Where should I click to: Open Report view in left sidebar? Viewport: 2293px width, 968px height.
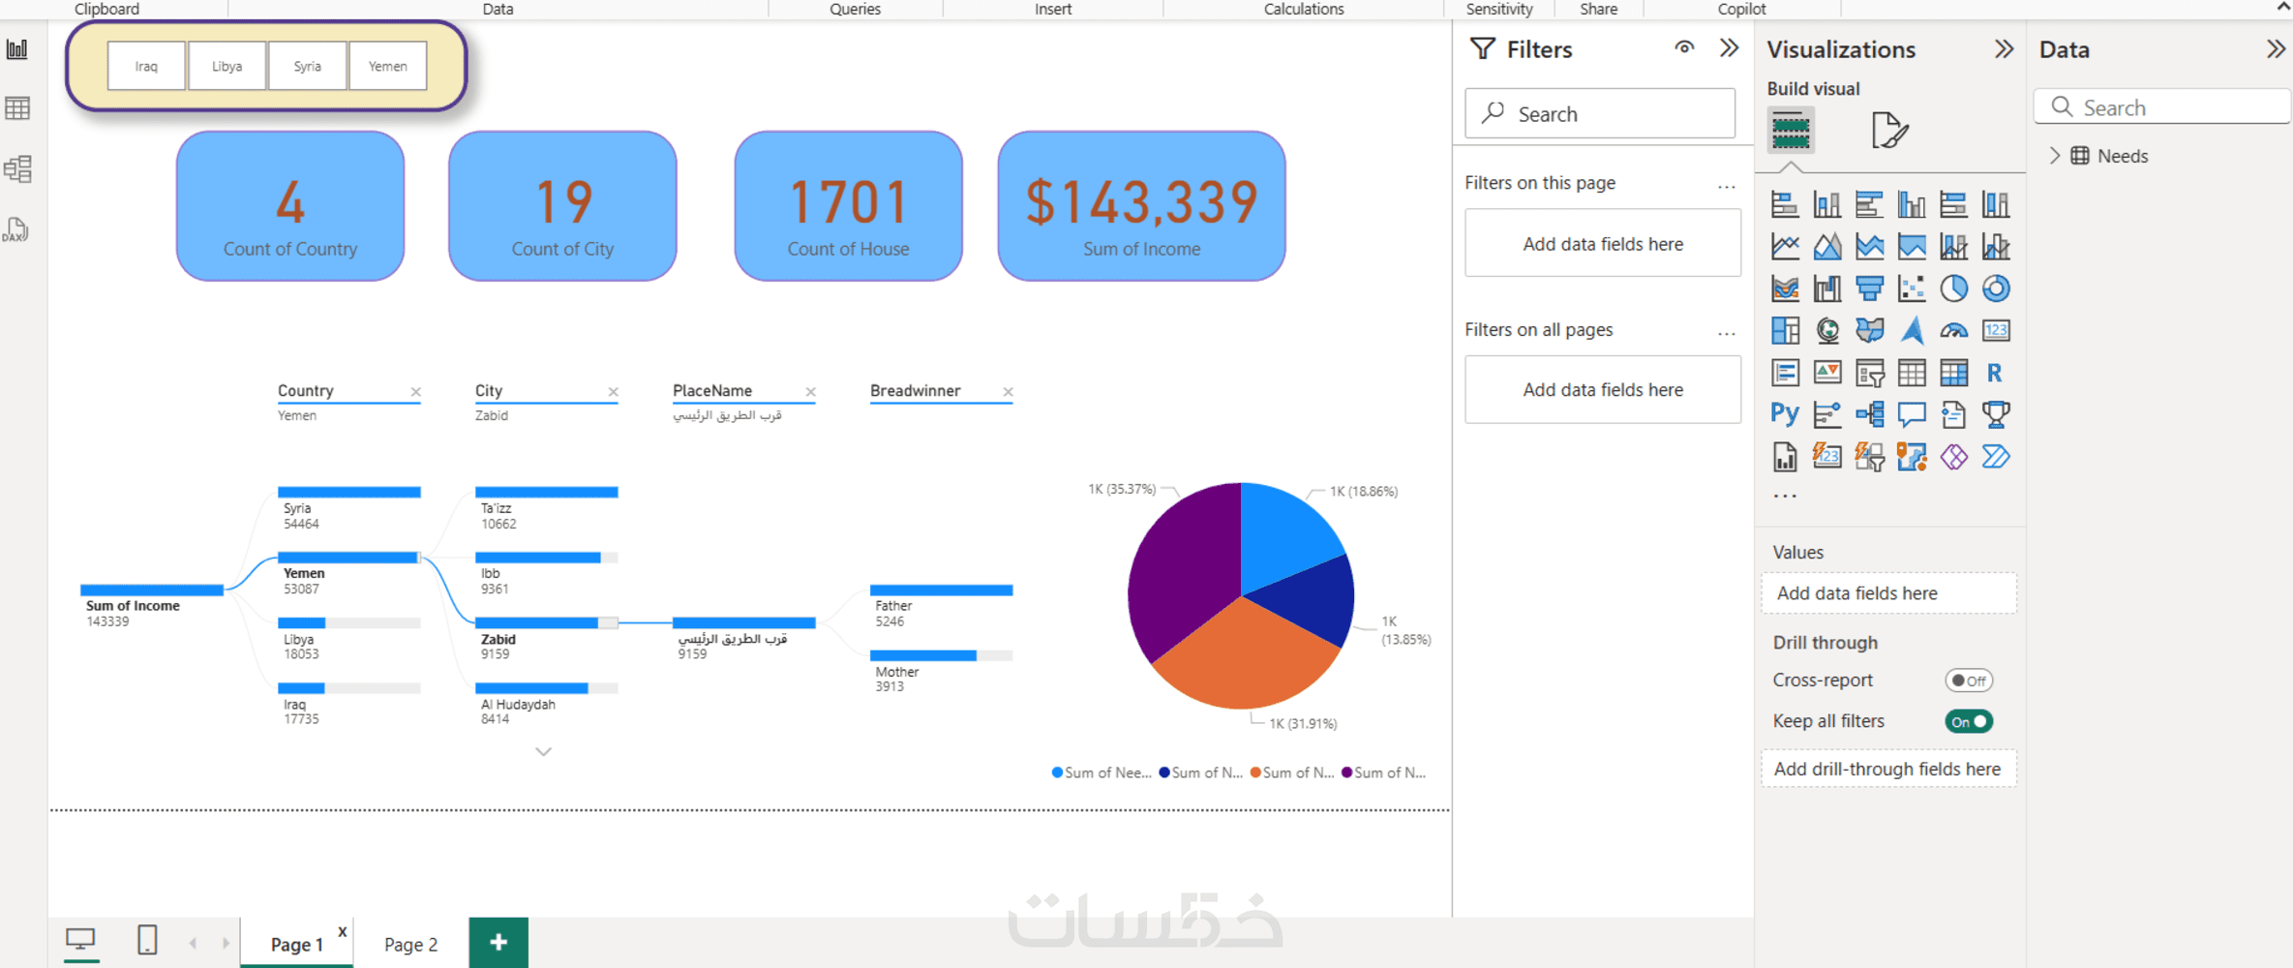(x=17, y=49)
